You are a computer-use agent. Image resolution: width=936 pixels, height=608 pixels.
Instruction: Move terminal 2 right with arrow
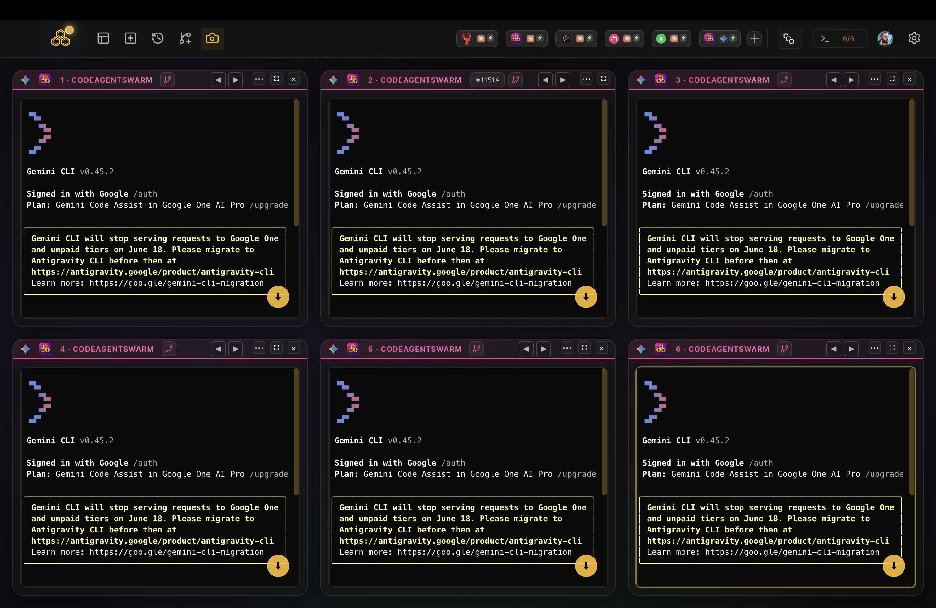(563, 80)
